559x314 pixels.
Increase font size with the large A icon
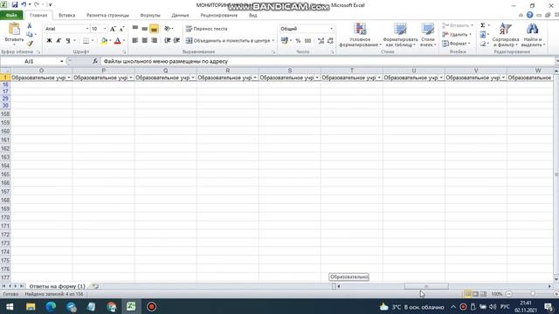(113, 29)
